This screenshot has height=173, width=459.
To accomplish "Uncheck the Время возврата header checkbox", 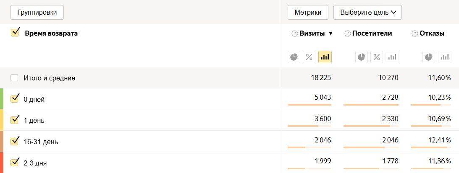I will (15, 33).
